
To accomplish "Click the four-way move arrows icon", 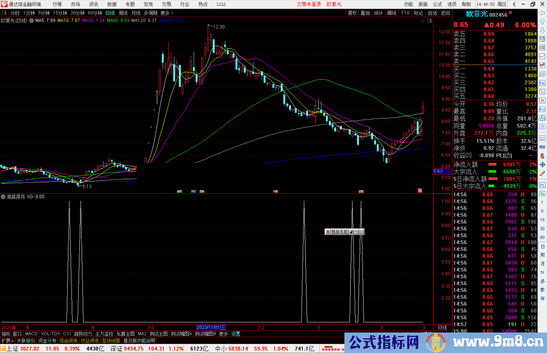I will 542,165.
